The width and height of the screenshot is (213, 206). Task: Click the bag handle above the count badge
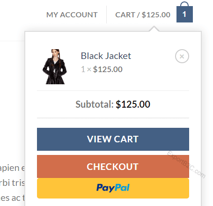184,4
